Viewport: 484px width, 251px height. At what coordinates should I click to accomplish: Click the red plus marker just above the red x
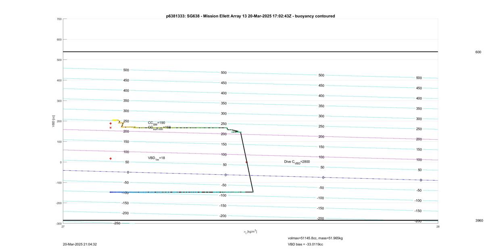point(111,123)
